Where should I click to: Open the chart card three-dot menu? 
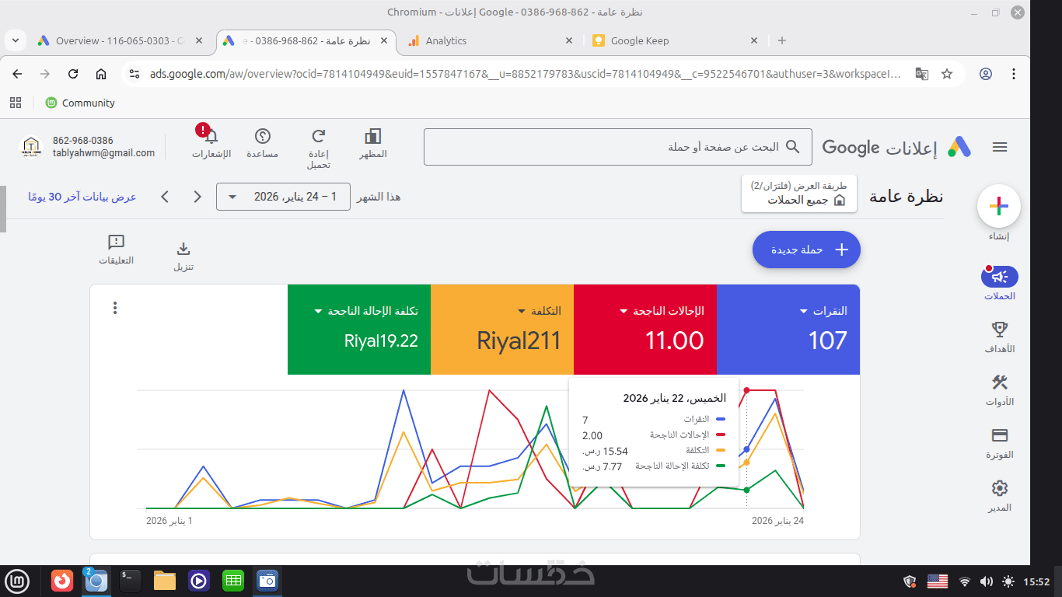click(115, 308)
